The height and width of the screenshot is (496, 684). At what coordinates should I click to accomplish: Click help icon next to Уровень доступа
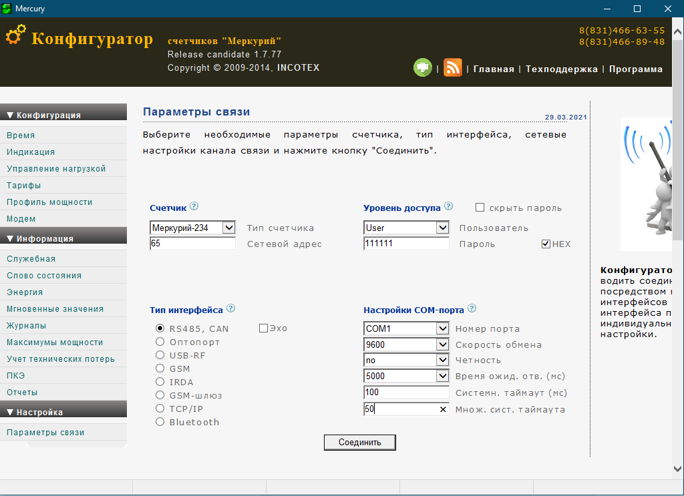tap(448, 206)
